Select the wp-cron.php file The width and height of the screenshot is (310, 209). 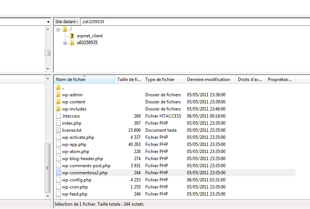pos(75,187)
